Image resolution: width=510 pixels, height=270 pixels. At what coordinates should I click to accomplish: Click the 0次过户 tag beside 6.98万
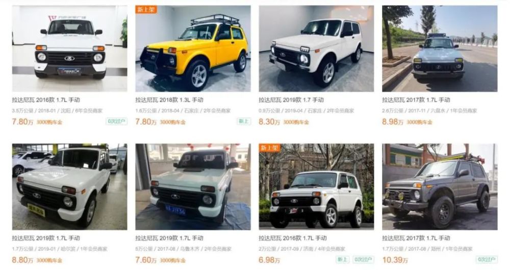click(x=363, y=260)
